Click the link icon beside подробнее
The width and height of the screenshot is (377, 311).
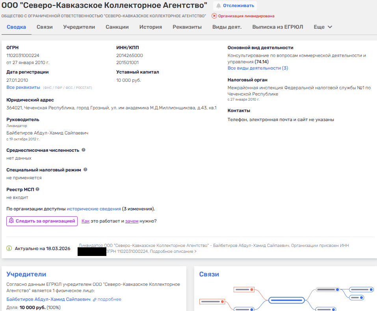point(95,300)
